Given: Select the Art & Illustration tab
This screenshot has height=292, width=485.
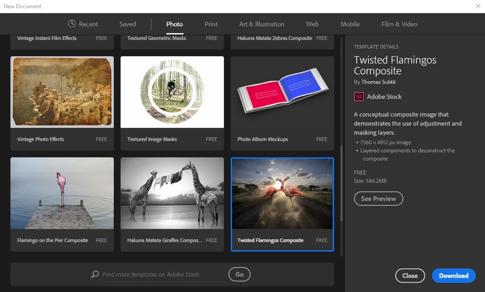Looking at the screenshot, I should click(261, 24).
